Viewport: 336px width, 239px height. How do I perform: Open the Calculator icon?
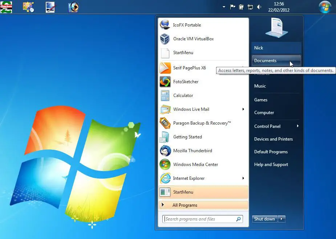point(165,96)
